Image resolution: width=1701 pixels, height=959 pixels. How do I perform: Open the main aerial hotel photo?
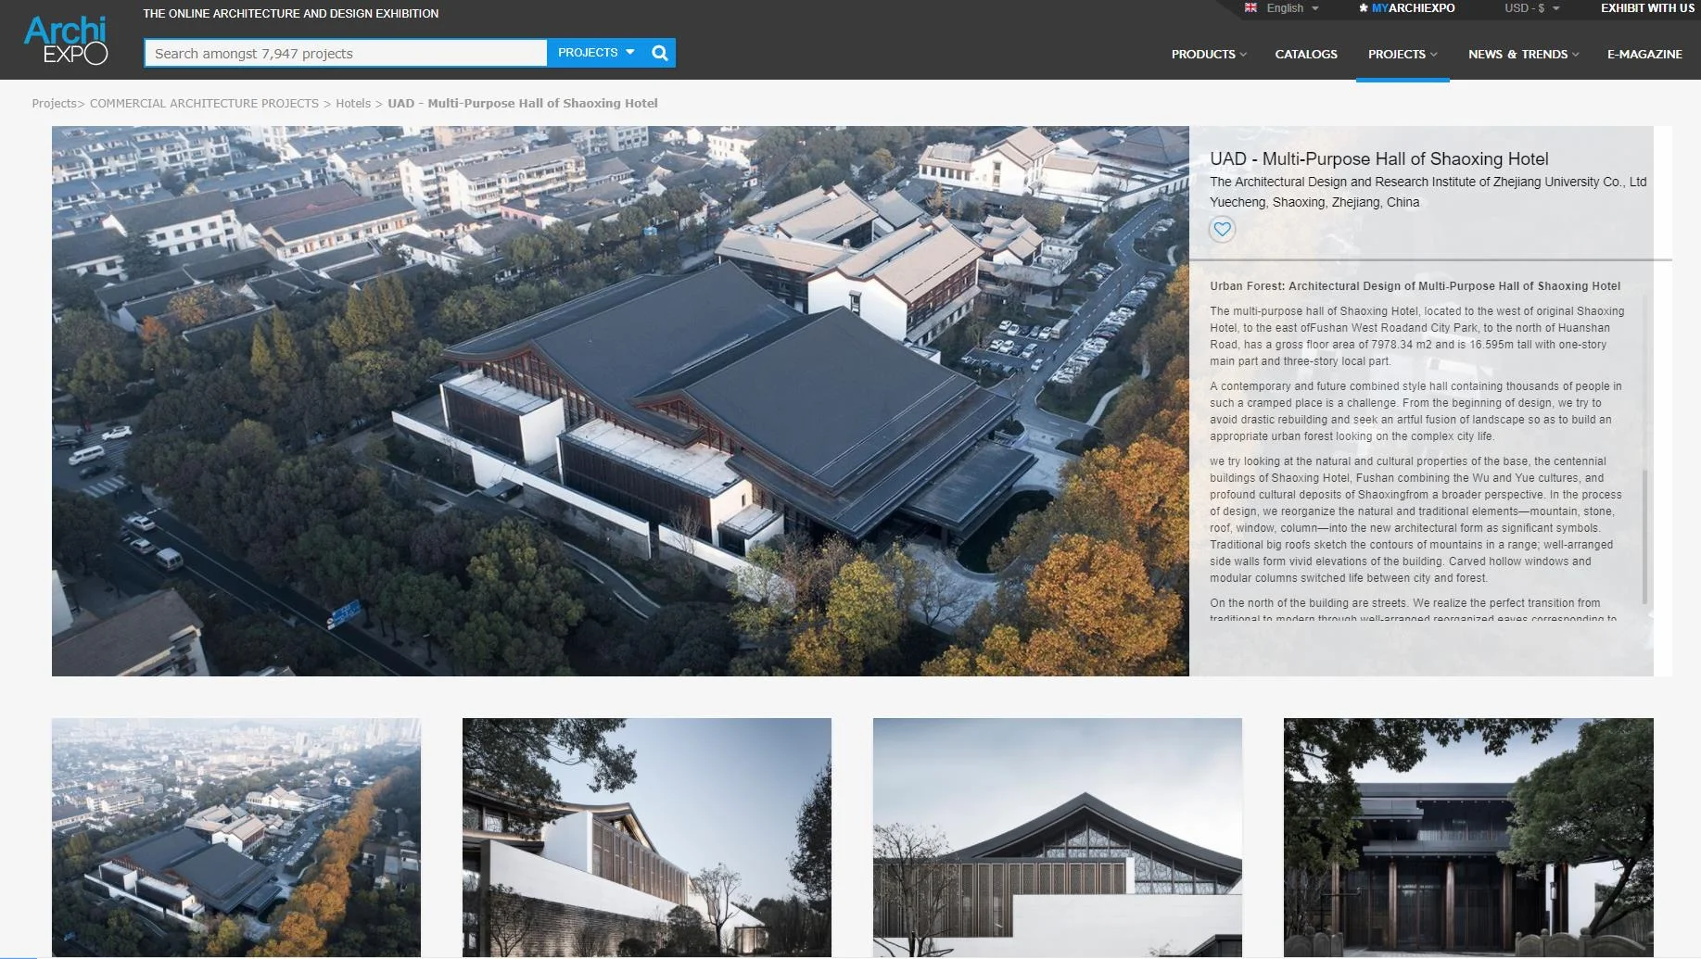620,401
